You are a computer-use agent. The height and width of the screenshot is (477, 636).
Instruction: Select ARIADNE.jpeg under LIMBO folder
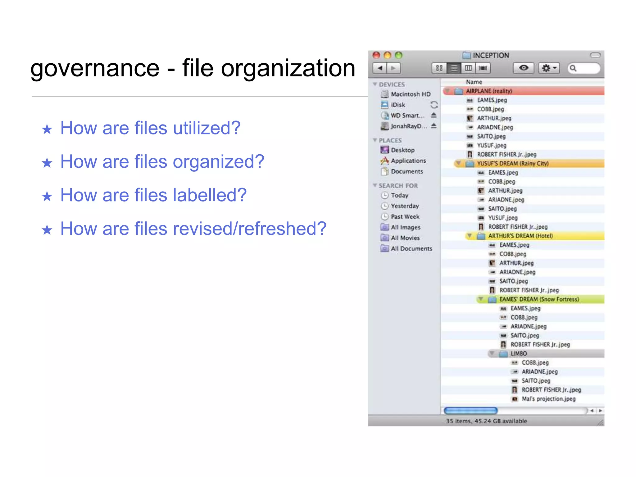coord(534,371)
